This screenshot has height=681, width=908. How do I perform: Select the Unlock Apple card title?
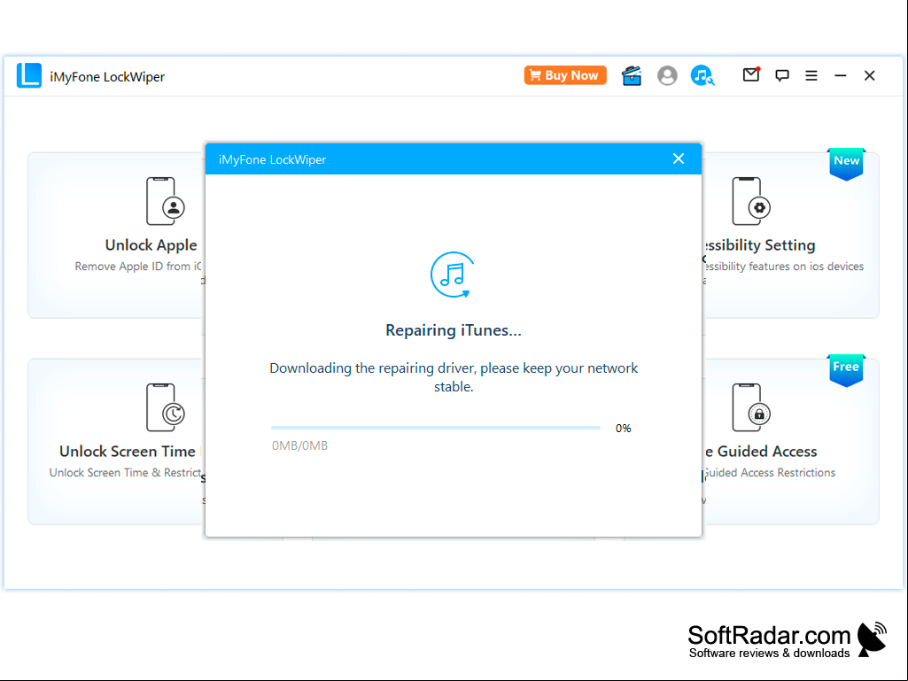point(151,245)
